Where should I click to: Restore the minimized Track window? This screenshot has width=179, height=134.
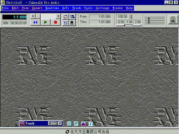(50, 123)
